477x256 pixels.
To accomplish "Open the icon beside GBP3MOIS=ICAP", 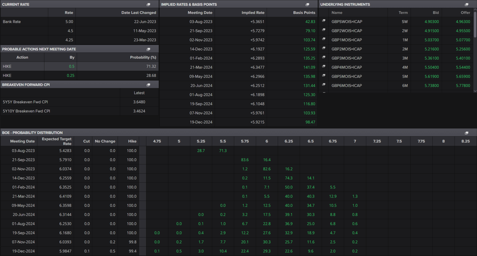I will click(324, 57).
